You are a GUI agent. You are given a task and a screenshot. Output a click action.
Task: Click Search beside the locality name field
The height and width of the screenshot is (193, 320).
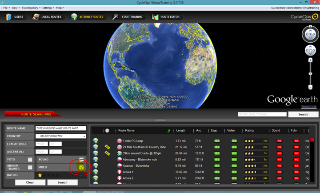click(303, 114)
